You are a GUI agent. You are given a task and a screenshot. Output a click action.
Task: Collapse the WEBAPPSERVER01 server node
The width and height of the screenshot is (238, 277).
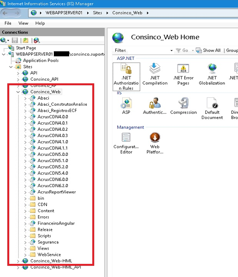tap(4, 54)
